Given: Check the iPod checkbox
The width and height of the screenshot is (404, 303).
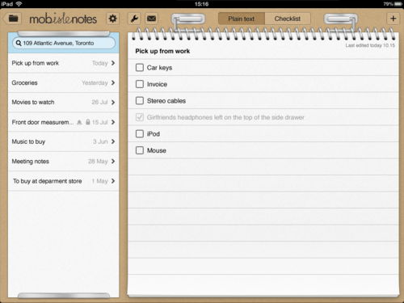Looking at the screenshot, I should pyautogui.click(x=140, y=134).
